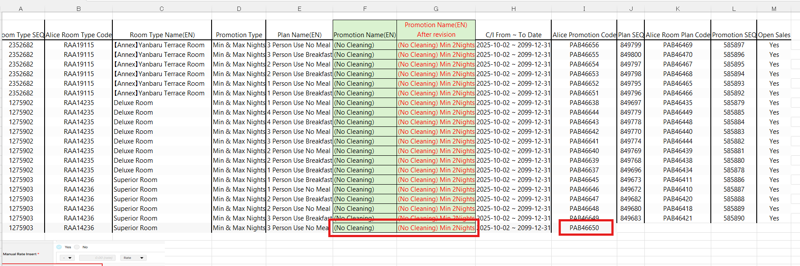Click the 0.00 (rate) input field
This screenshot has height=266, width=800.
98,258
